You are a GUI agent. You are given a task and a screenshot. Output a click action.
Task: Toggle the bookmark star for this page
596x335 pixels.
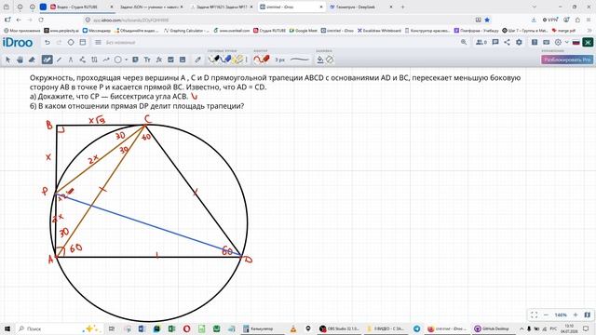point(487,20)
